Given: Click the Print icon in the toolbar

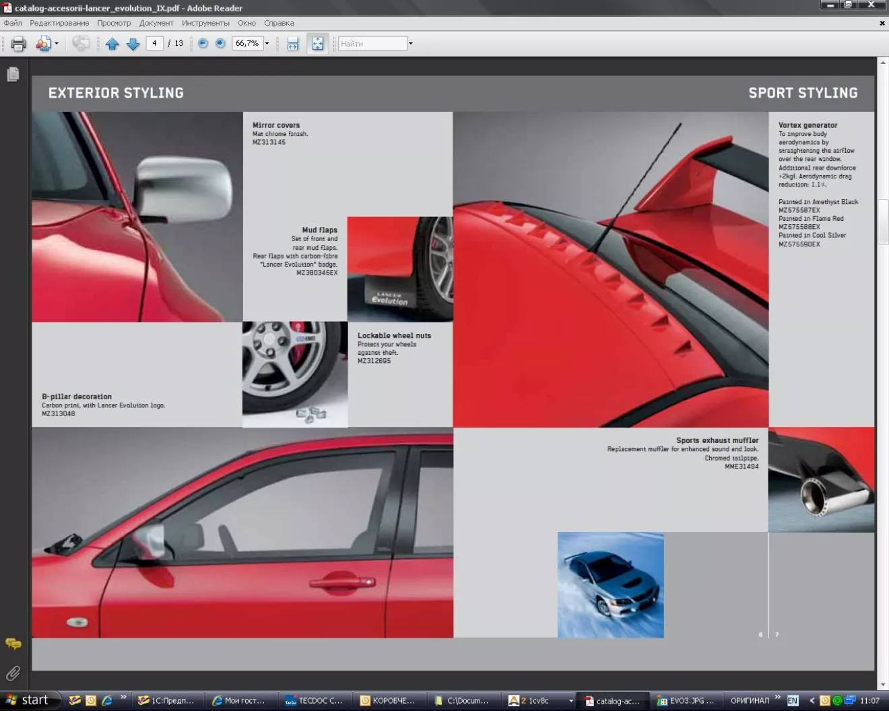Looking at the screenshot, I should (x=18, y=44).
